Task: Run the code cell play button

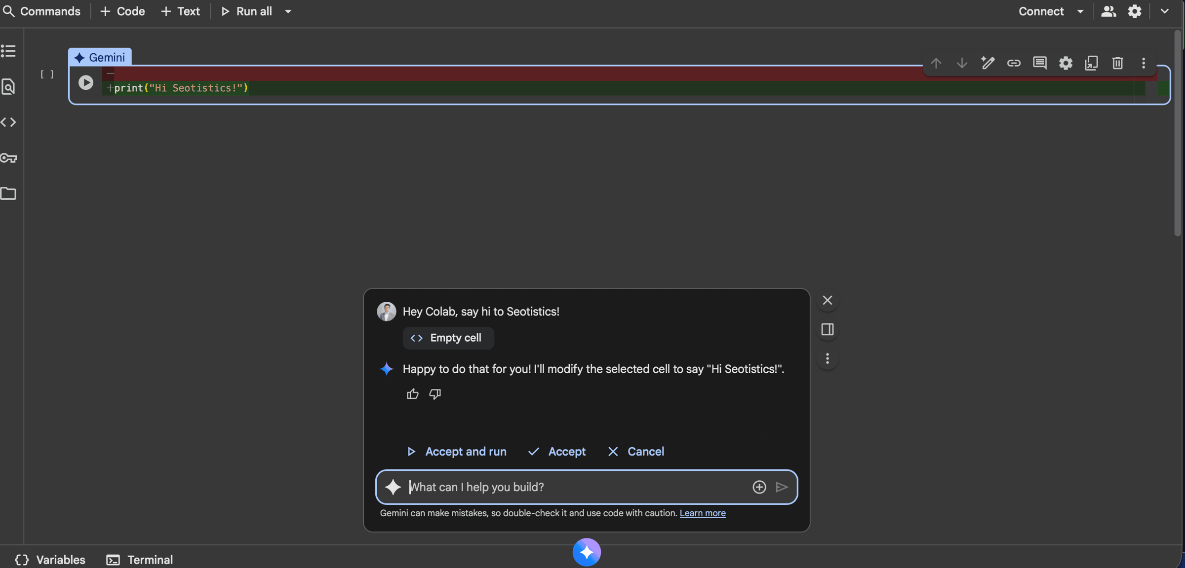Action: (85, 82)
